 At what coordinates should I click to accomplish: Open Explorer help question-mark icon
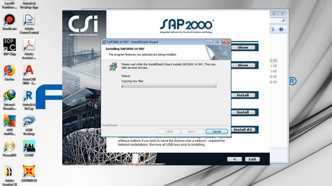coord(281,29)
